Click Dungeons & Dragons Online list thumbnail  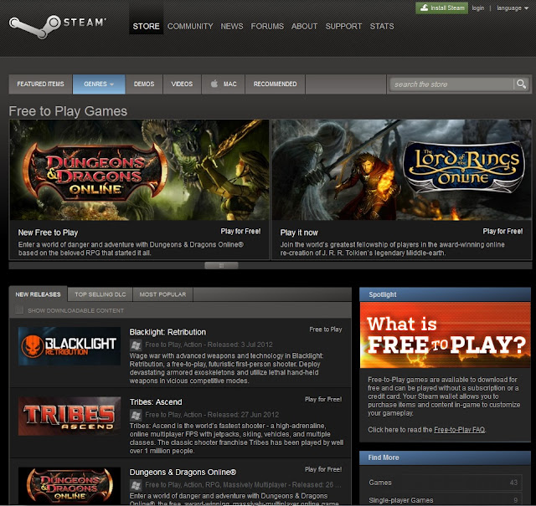point(70,486)
